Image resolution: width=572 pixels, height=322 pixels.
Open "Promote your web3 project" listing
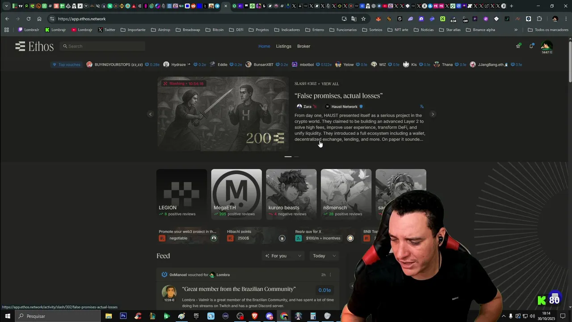pyautogui.click(x=188, y=235)
